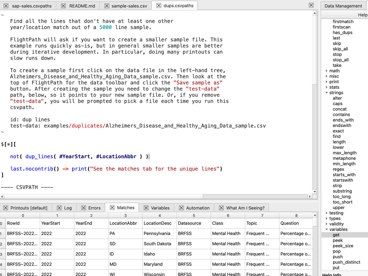The image size is (368, 276).
Task: Select the concat string function
Action: click(x=339, y=109)
